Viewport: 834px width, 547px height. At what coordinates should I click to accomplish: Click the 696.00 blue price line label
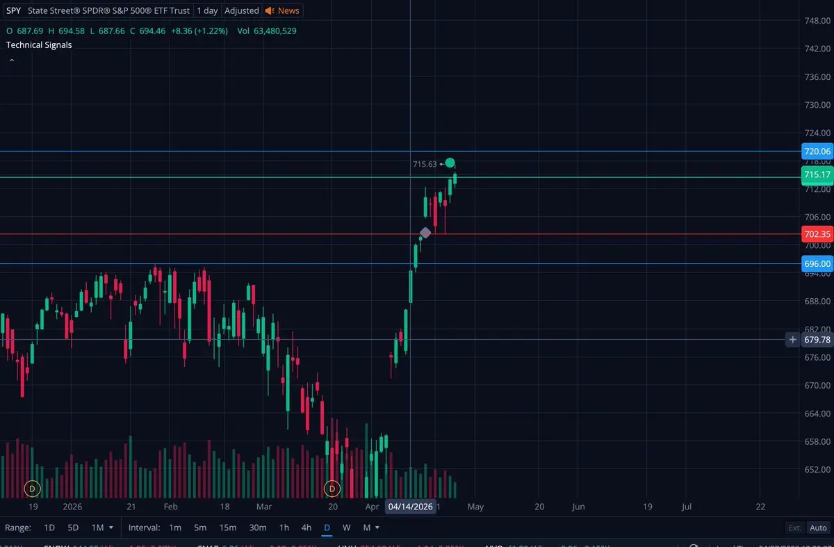coord(817,263)
